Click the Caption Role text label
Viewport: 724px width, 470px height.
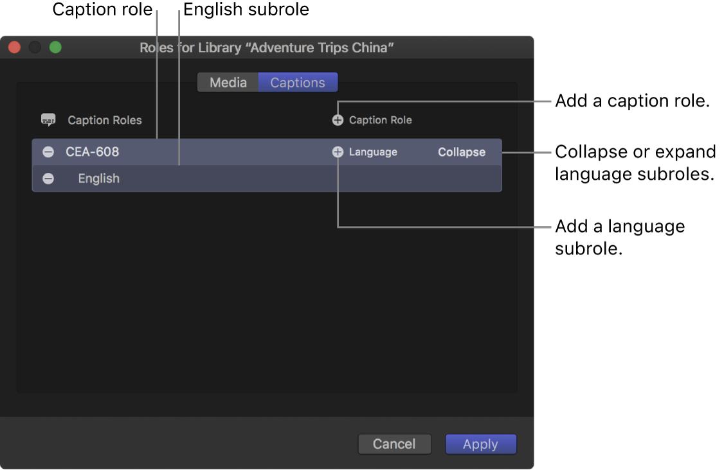pos(379,120)
